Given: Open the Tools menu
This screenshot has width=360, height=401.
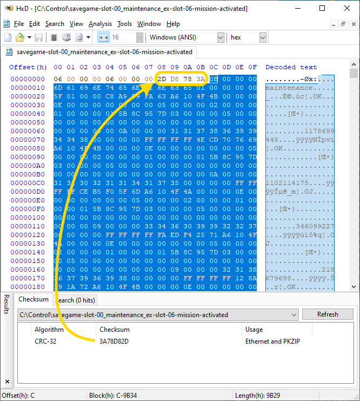Looking at the screenshot, I should [x=124, y=24].
